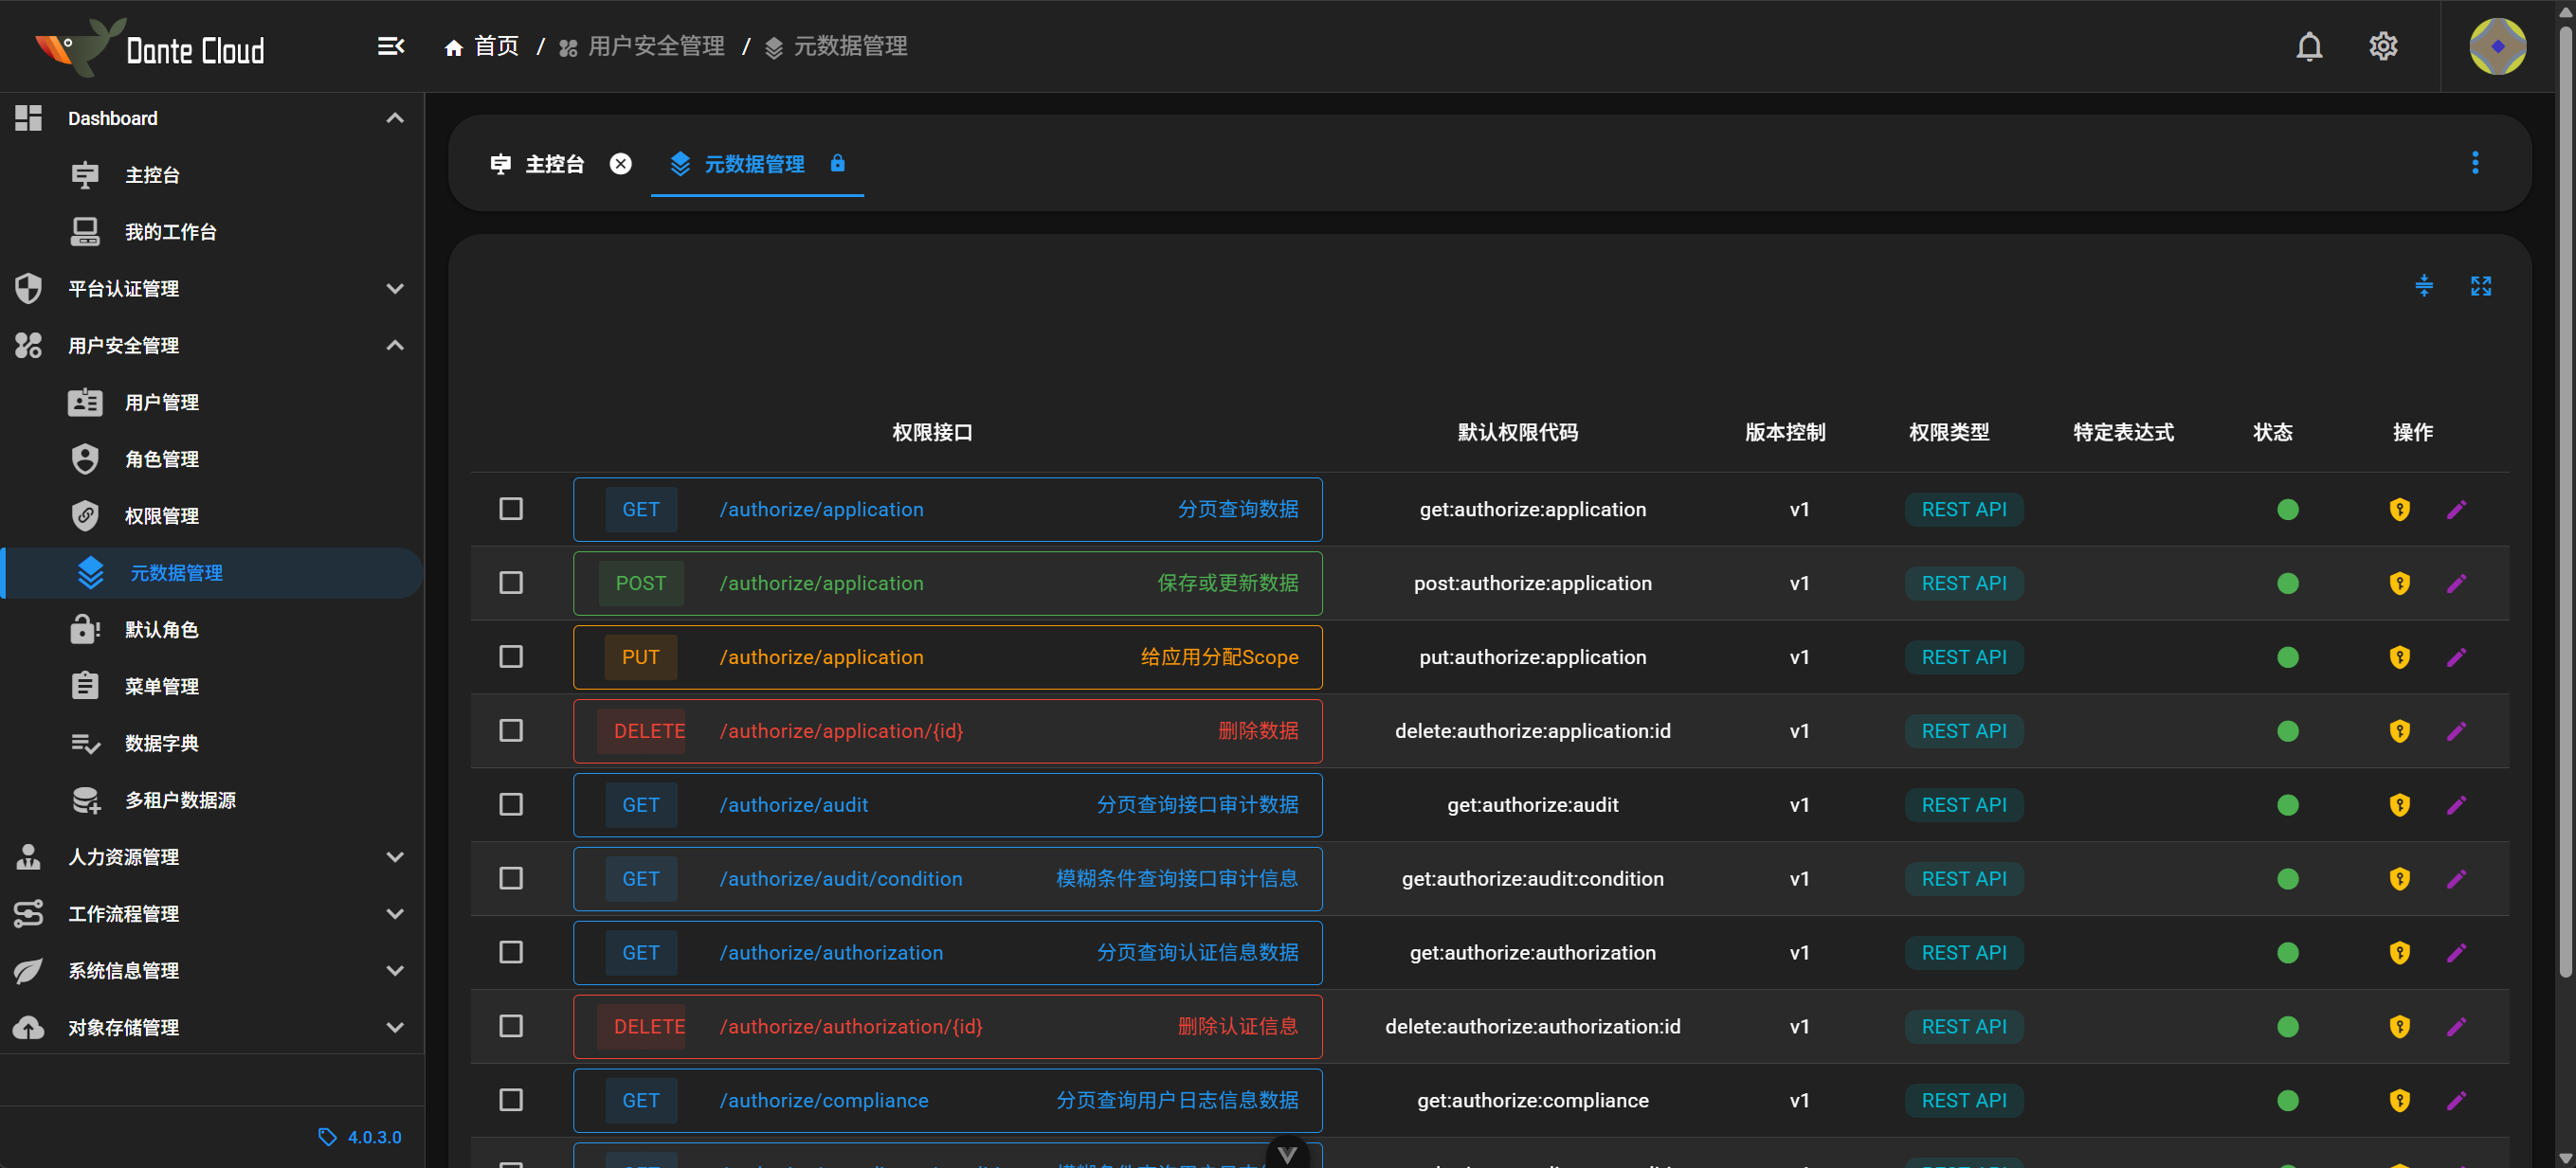This screenshot has width=2576, height=1168.
Task: Open the settings gear icon
Action: pyautogui.click(x=2382, y=46)
